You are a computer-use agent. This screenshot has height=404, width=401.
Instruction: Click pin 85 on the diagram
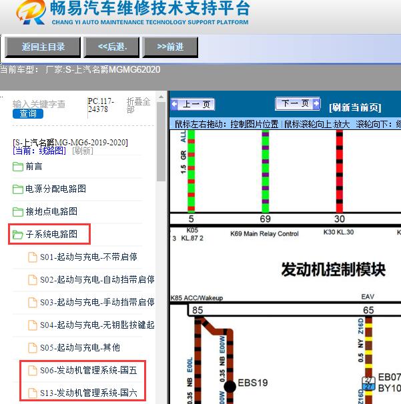[197, 310]
